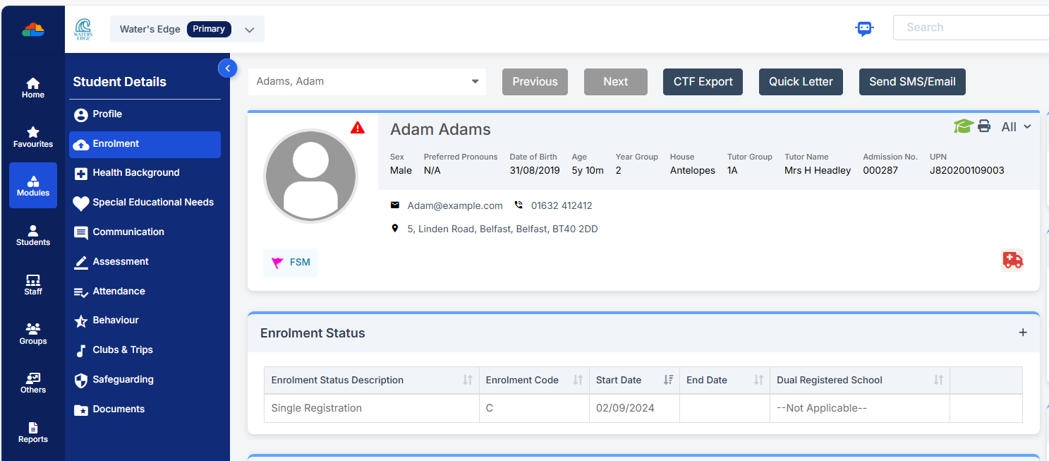Viewport: 1049px width, 461px height.
Task: Open Staff in the left rail
Action: [x=33, y=285]
